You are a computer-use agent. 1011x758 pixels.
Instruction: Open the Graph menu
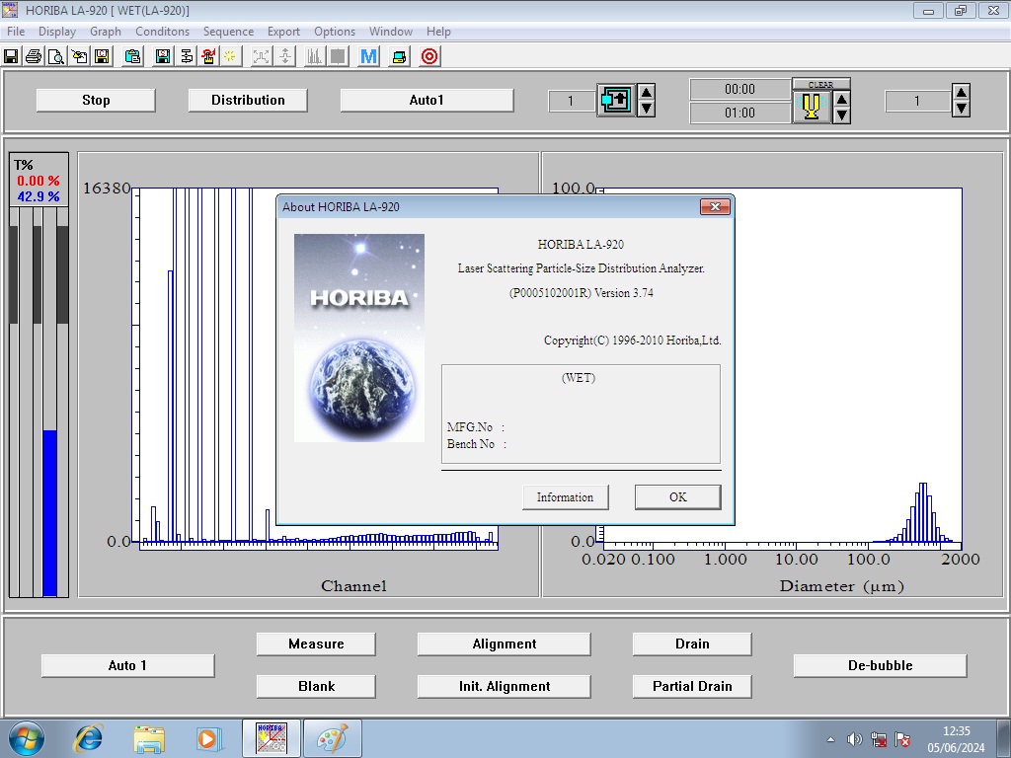pyautogui.click(x=106, y=32)
